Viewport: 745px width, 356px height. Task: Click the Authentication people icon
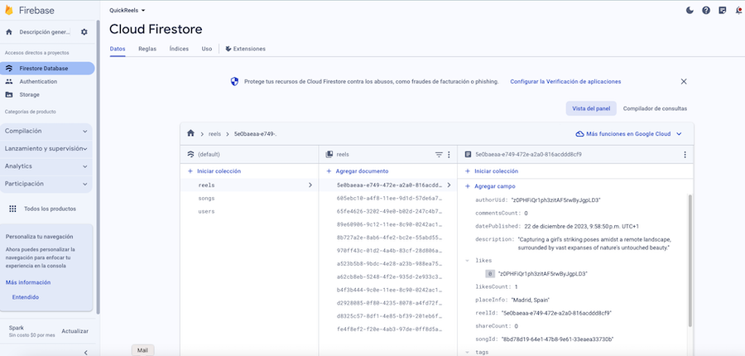(x=9, y=82)
